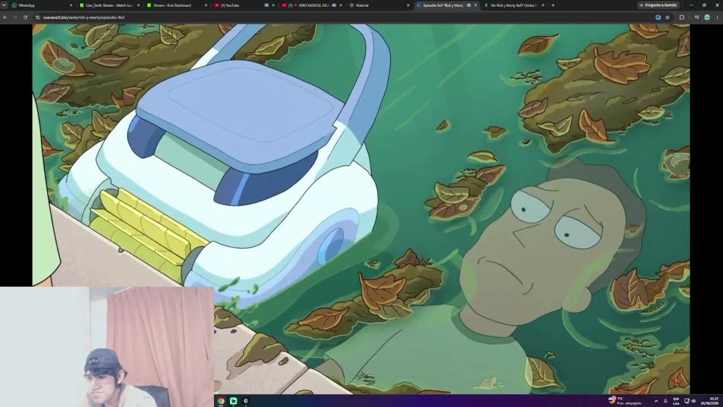Click the Pregunta a Gemini button

(x=658, y=5)
